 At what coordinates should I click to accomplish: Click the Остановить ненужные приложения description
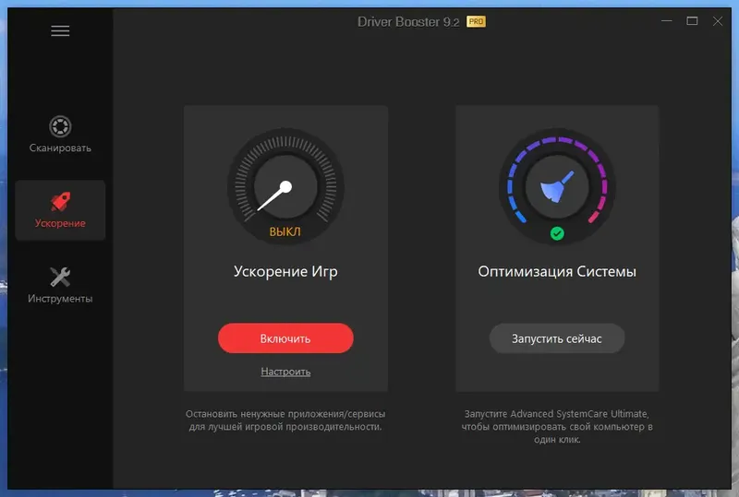click(285, 420)
